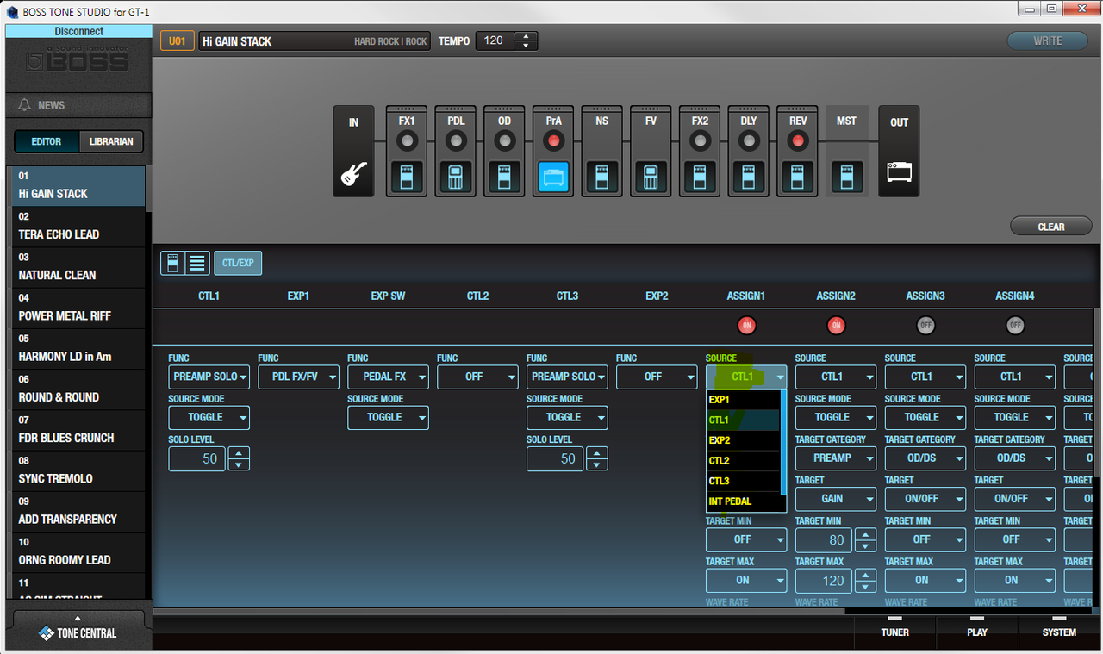Click the CTL1 SOLO LEVEL spinner arrows
The image size is (1103, 654).
pos(239,458)
